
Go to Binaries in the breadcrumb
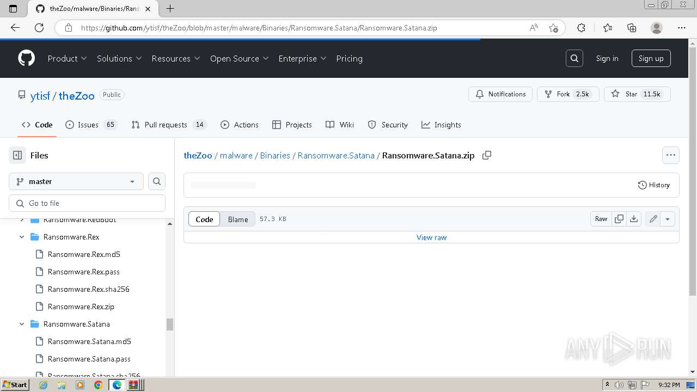click(x=275, y=155)
